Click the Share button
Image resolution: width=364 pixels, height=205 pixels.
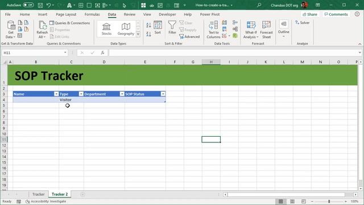[309, 14]
